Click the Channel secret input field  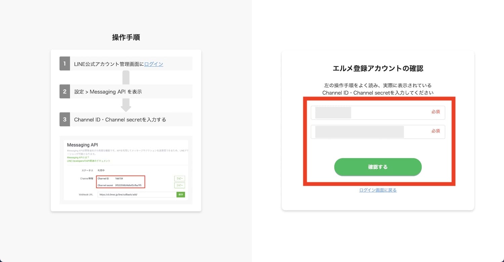(378, 132)
